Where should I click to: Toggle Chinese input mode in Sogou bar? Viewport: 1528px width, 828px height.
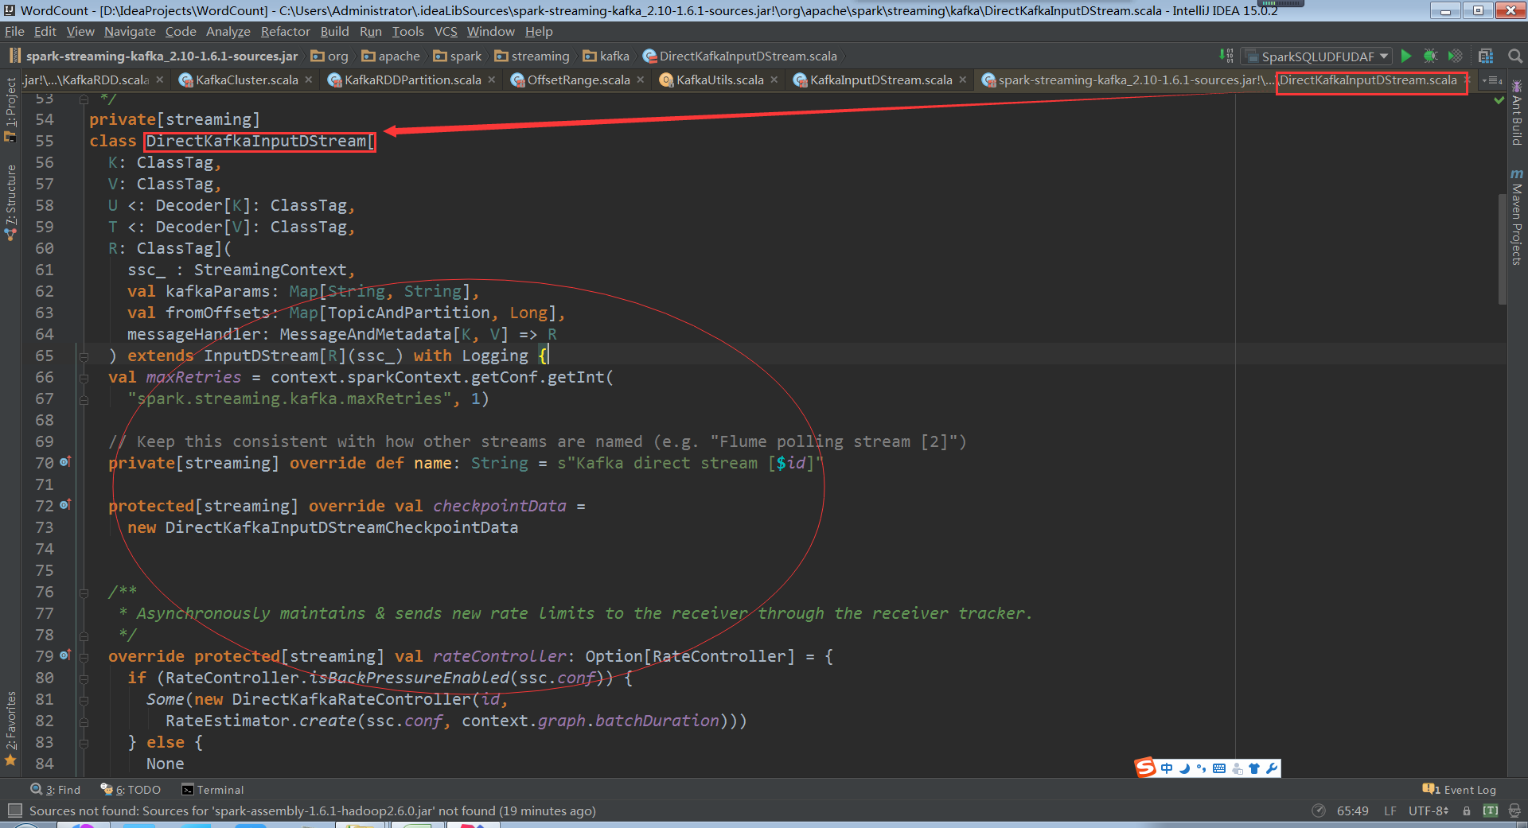[1167, 768]
